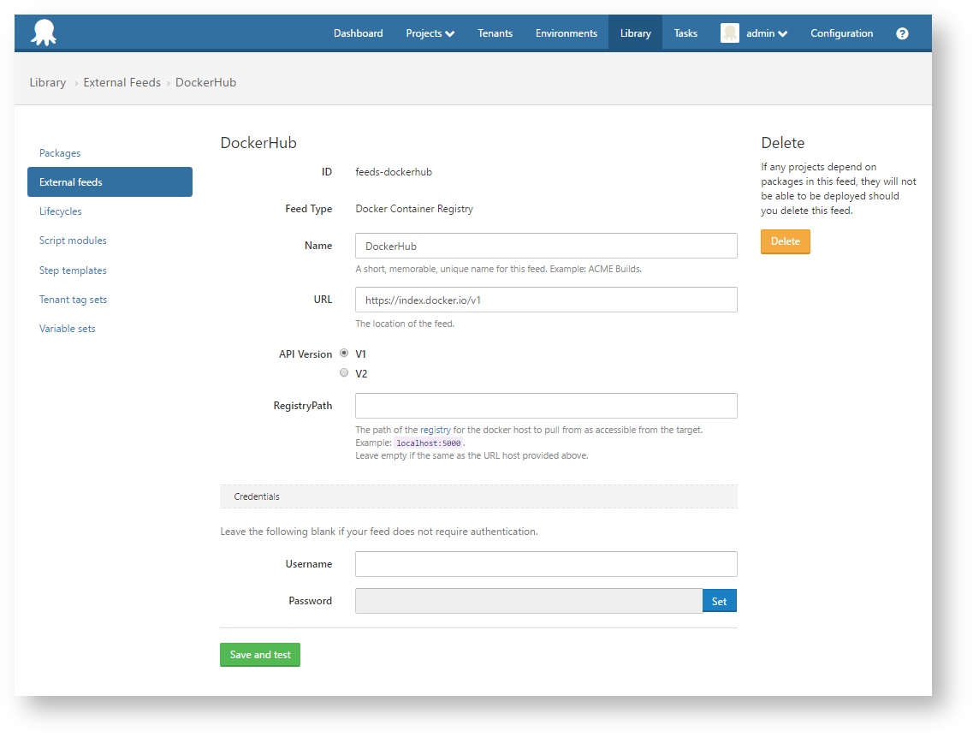973x737 pixels.
Task: Expand the Projects dropdown menu
Action: [x=430, y=33]
